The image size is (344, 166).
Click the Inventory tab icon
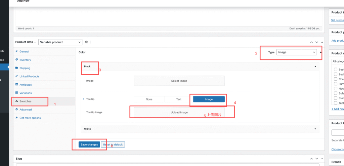tap(16, 60)
